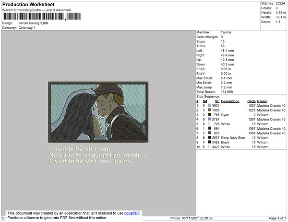This screenshot has height=222, width=288.
Task: Select the Black swatch in stop 9
Action: (210, 142)
